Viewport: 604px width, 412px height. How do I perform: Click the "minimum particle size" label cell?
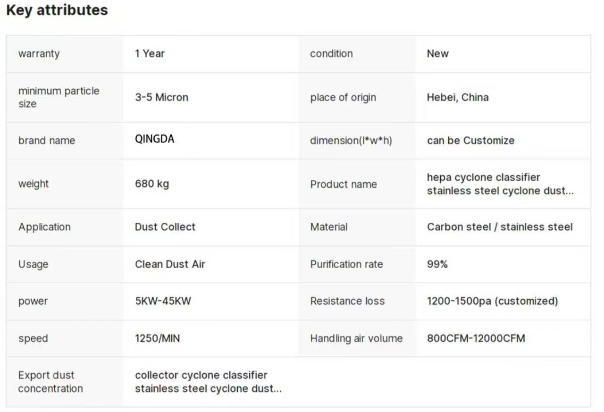pyautogui.click(x=59, y=97)
